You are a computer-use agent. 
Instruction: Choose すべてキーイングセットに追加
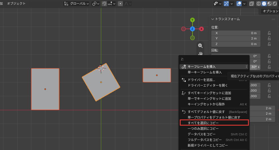[214, 93]
